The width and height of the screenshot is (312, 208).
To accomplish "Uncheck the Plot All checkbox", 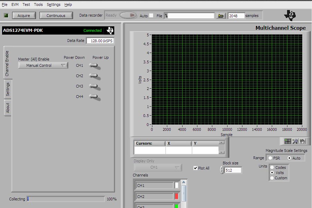I will point(196,168).
